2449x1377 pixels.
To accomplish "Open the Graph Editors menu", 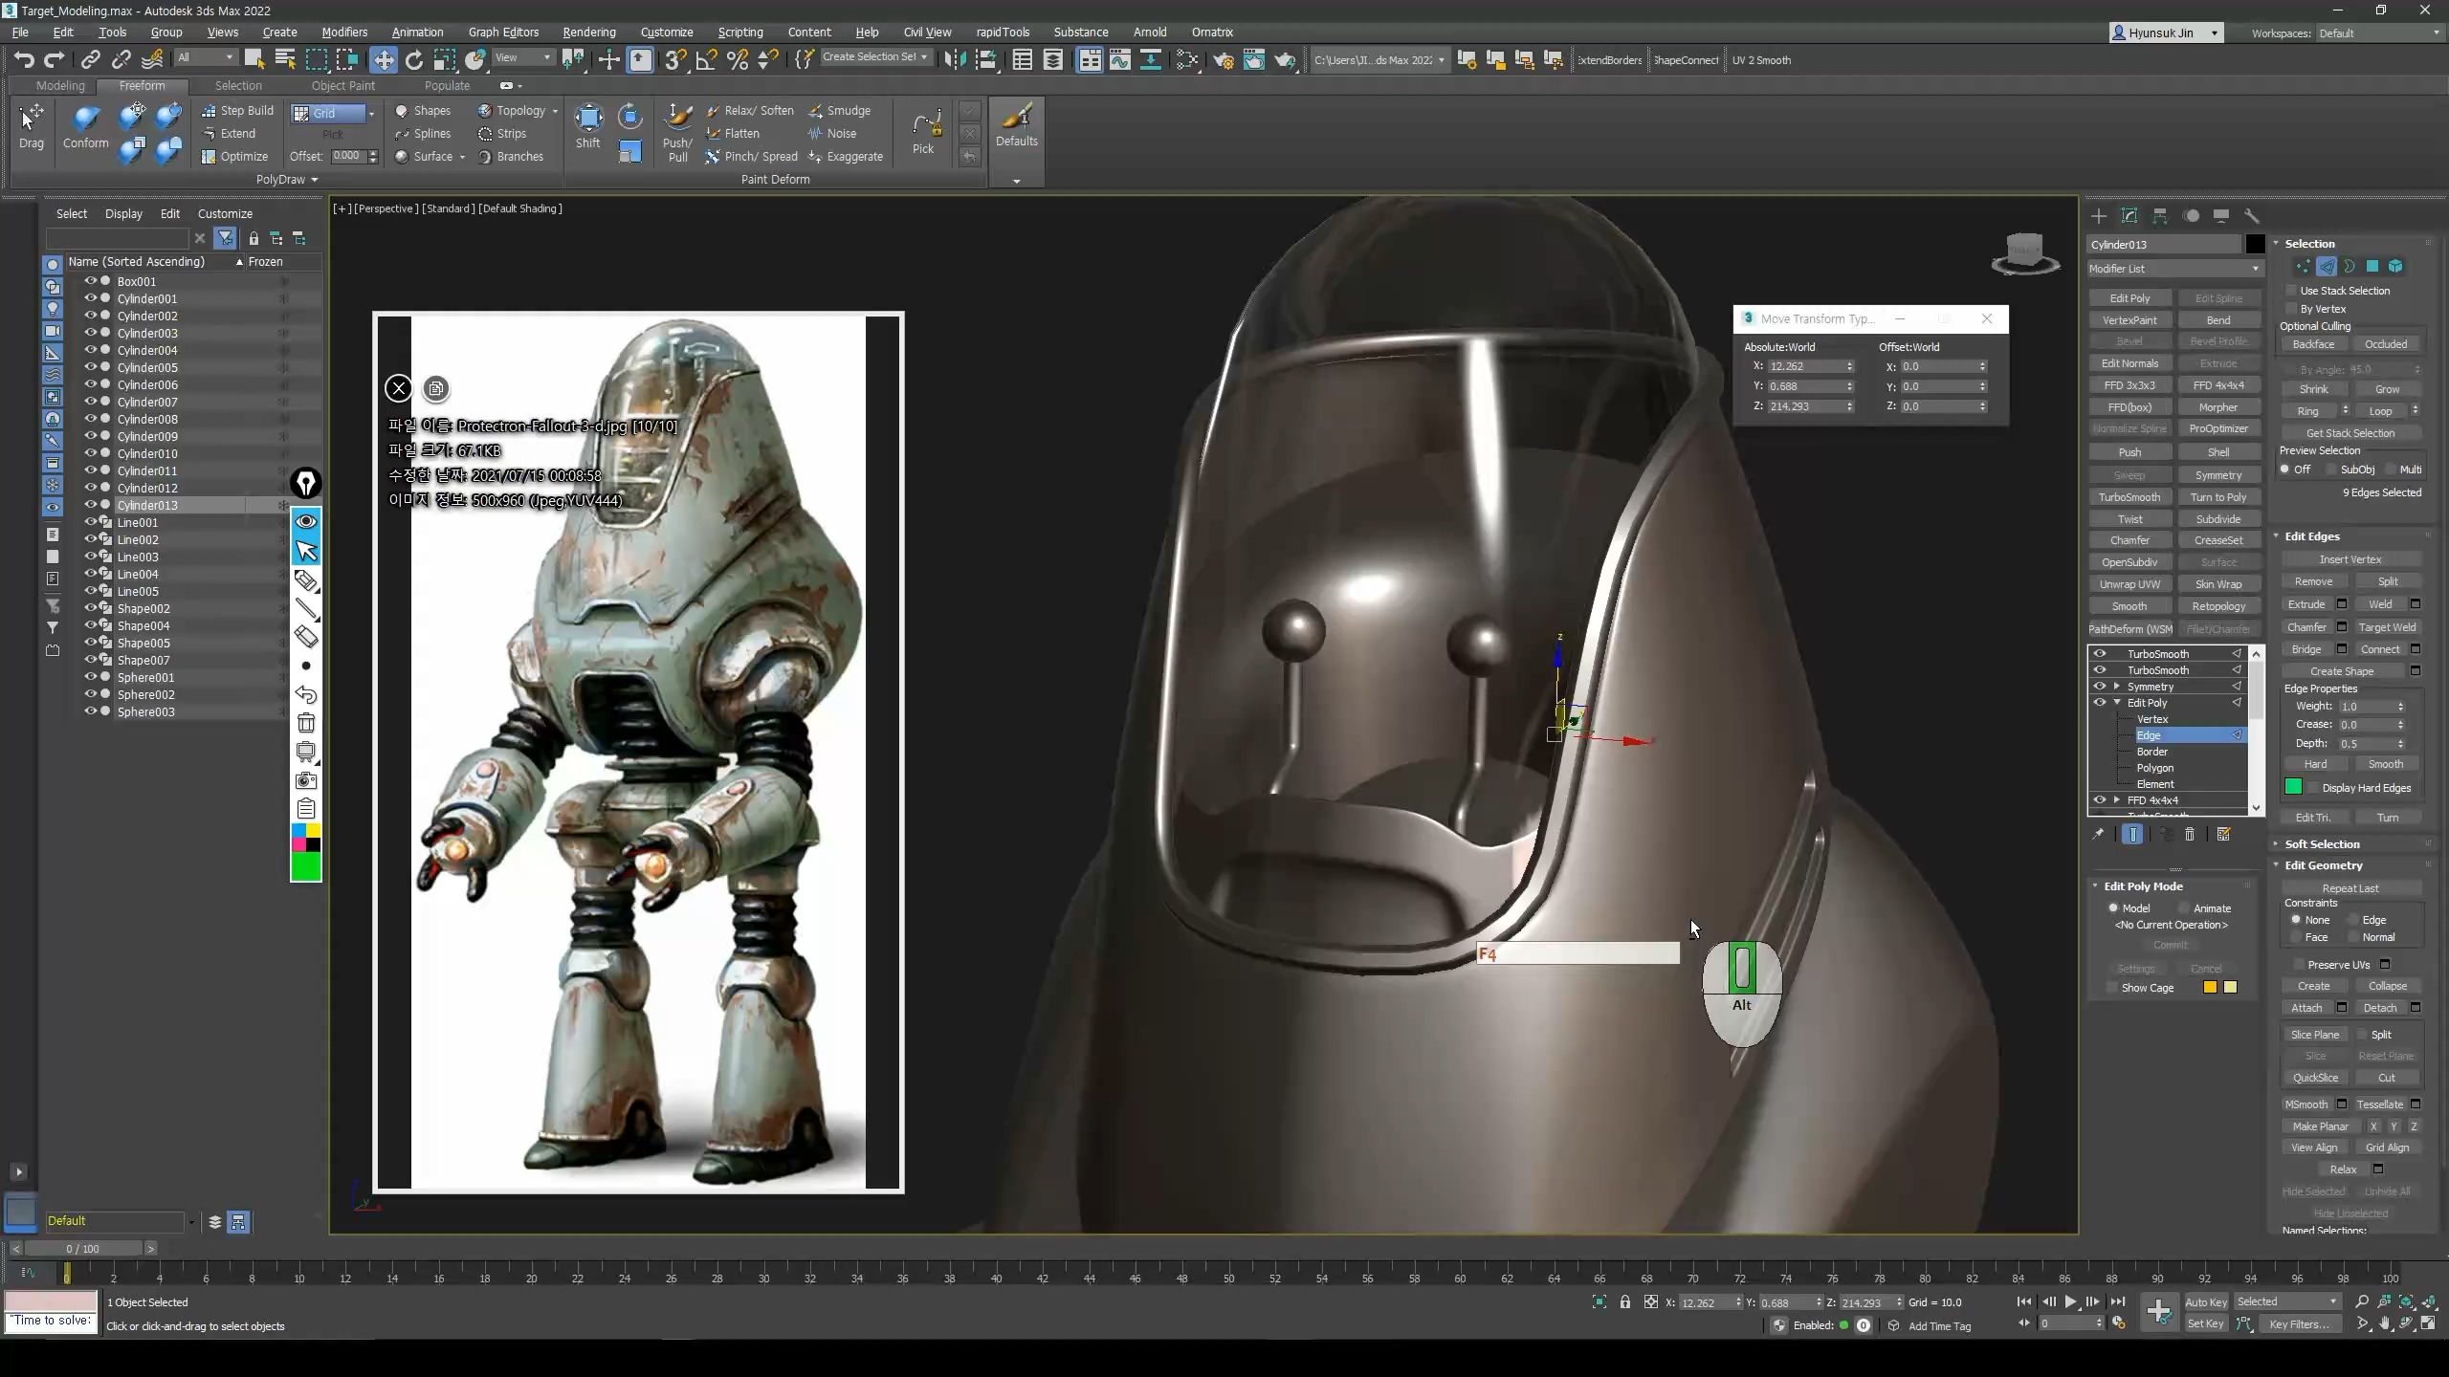I will pyautogui.click(x=503, y=32).
